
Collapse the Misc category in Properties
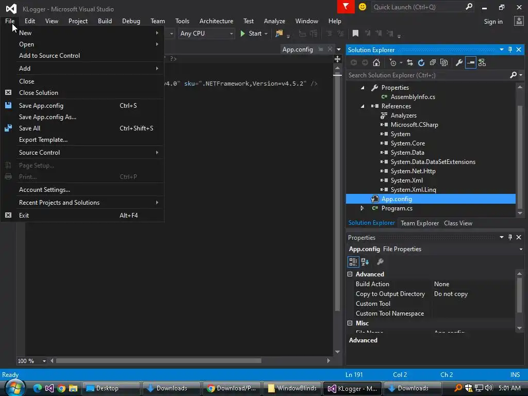coord(350,323)
